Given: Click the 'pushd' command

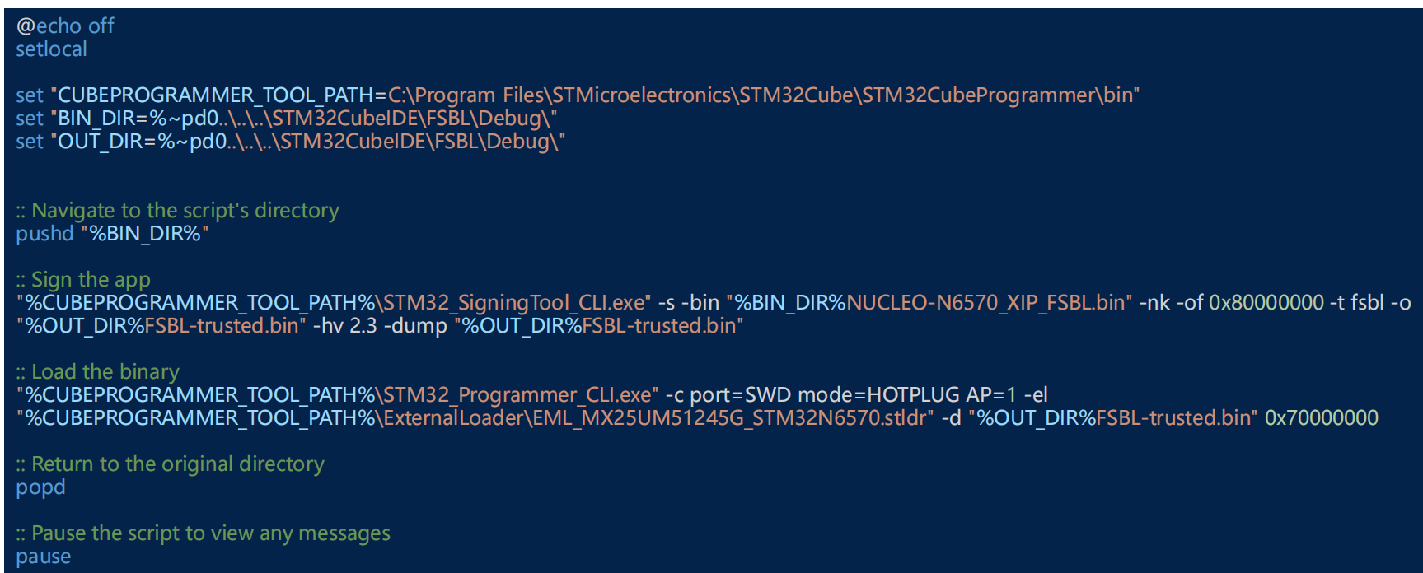Looking at the screenshot, I should (x=44, y=234).
